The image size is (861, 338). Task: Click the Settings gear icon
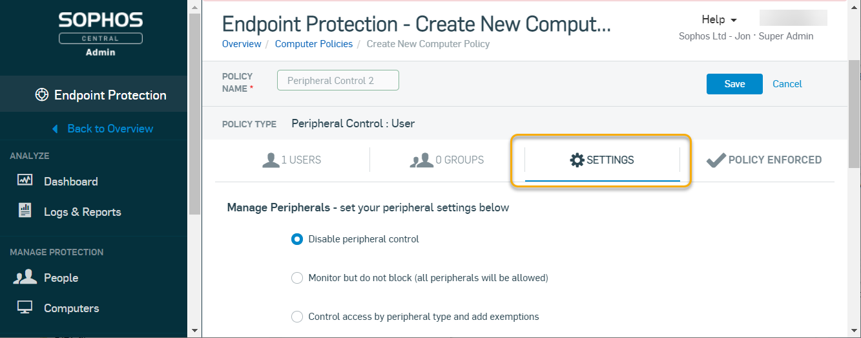coord(577,160)
